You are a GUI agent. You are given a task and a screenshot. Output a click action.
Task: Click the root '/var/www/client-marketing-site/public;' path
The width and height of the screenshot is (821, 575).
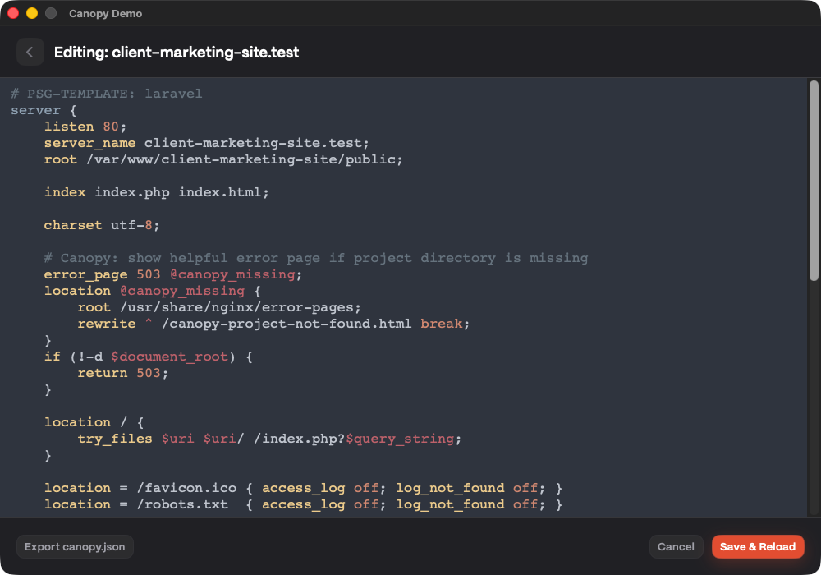245,159
